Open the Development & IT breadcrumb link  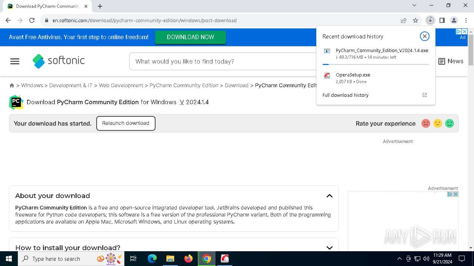[71, 85]
